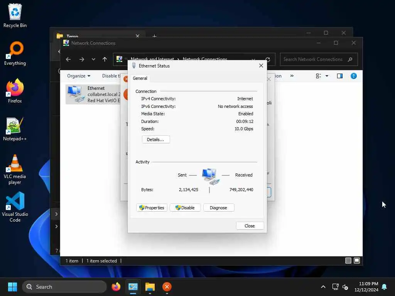Maximize the Network Connections window
The image size is (395, 296).
point(336,43)
